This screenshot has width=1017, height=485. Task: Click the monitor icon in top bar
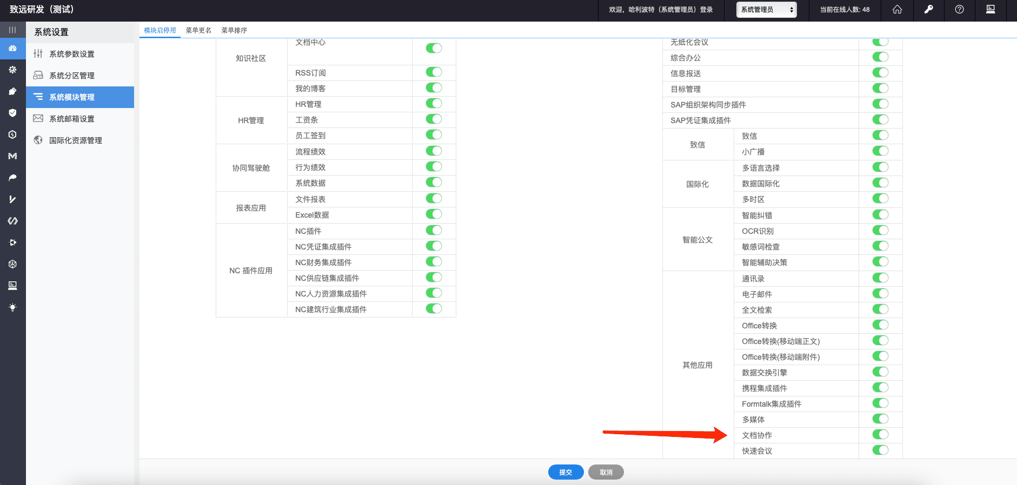(991, 9)
